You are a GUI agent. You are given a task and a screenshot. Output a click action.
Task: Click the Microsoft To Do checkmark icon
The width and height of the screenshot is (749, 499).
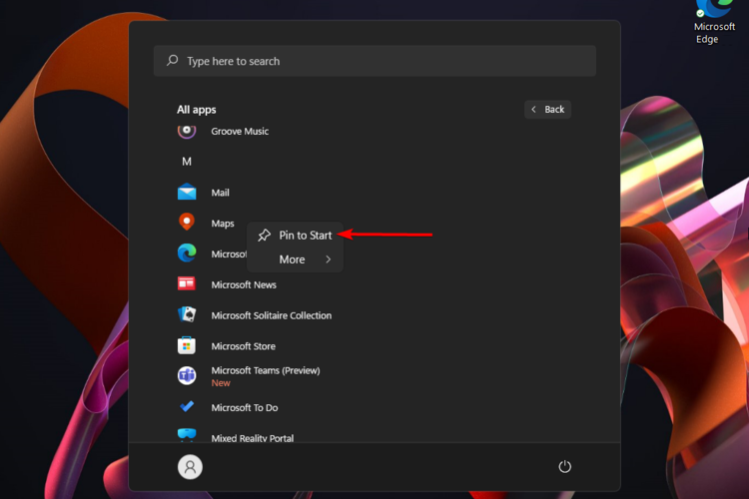pos(187,407)
